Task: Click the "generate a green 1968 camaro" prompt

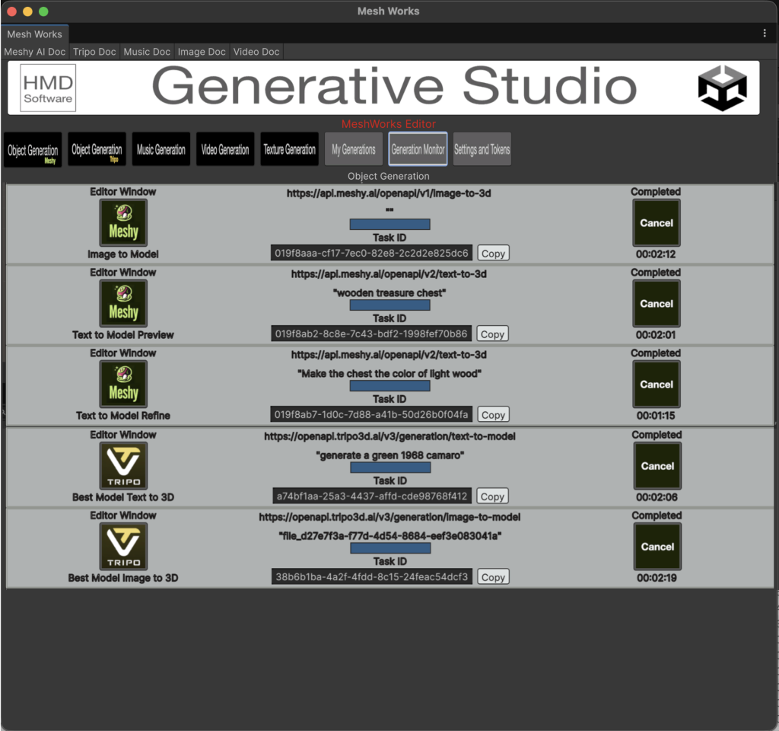Action: (x=390, y=455)
